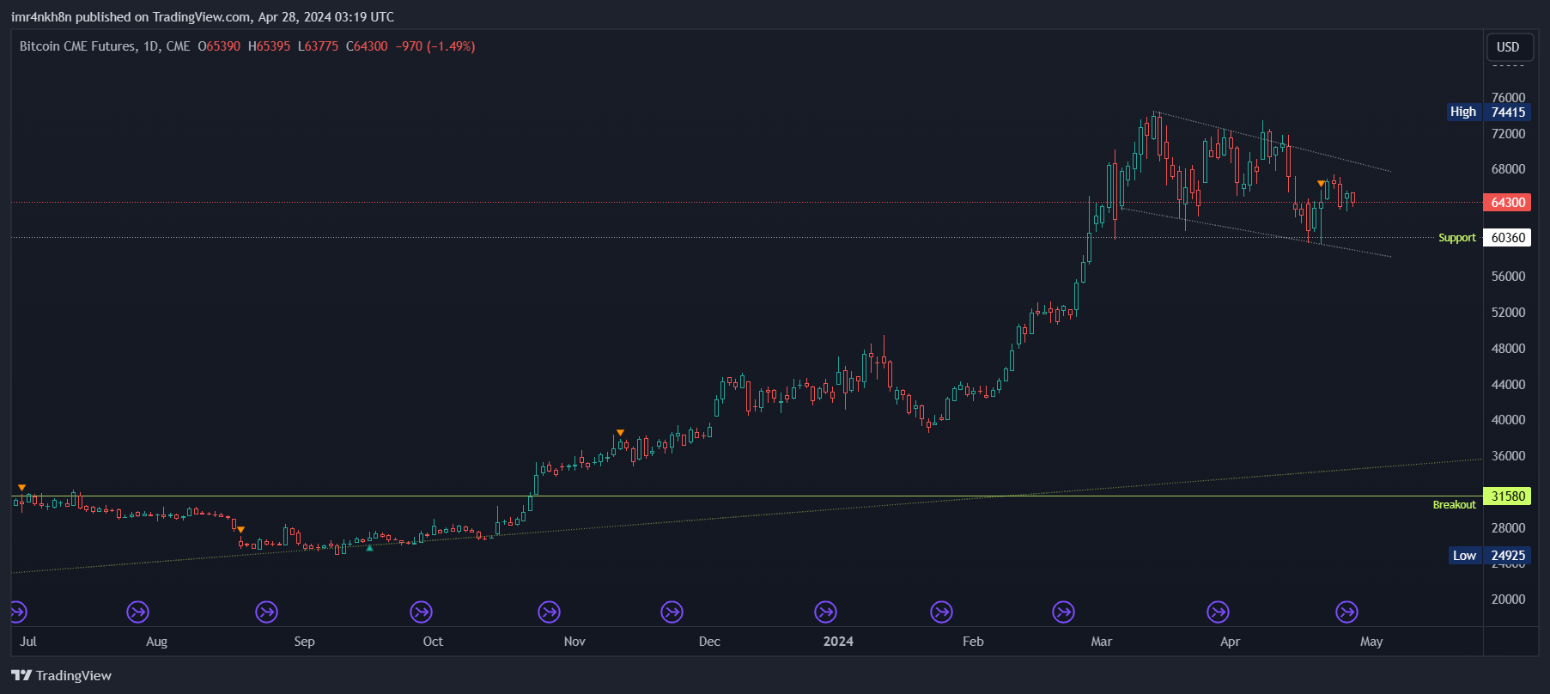This screenshot has width=1550, height=694.
Task: Click the orange triangle marker above late-April candles
Action: (x=1321, y=183)
